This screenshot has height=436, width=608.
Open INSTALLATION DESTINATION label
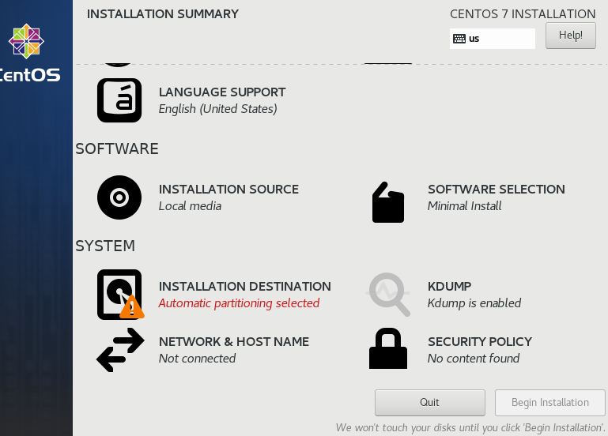click(245, 287)
